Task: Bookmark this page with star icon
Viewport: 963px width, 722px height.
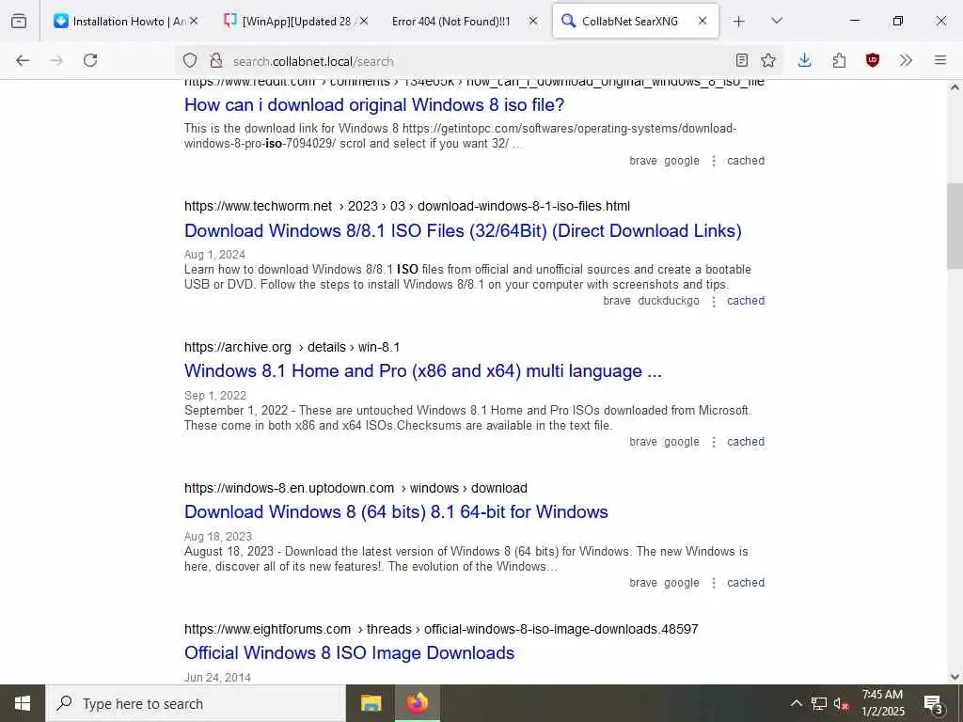Action: (767, 60)
